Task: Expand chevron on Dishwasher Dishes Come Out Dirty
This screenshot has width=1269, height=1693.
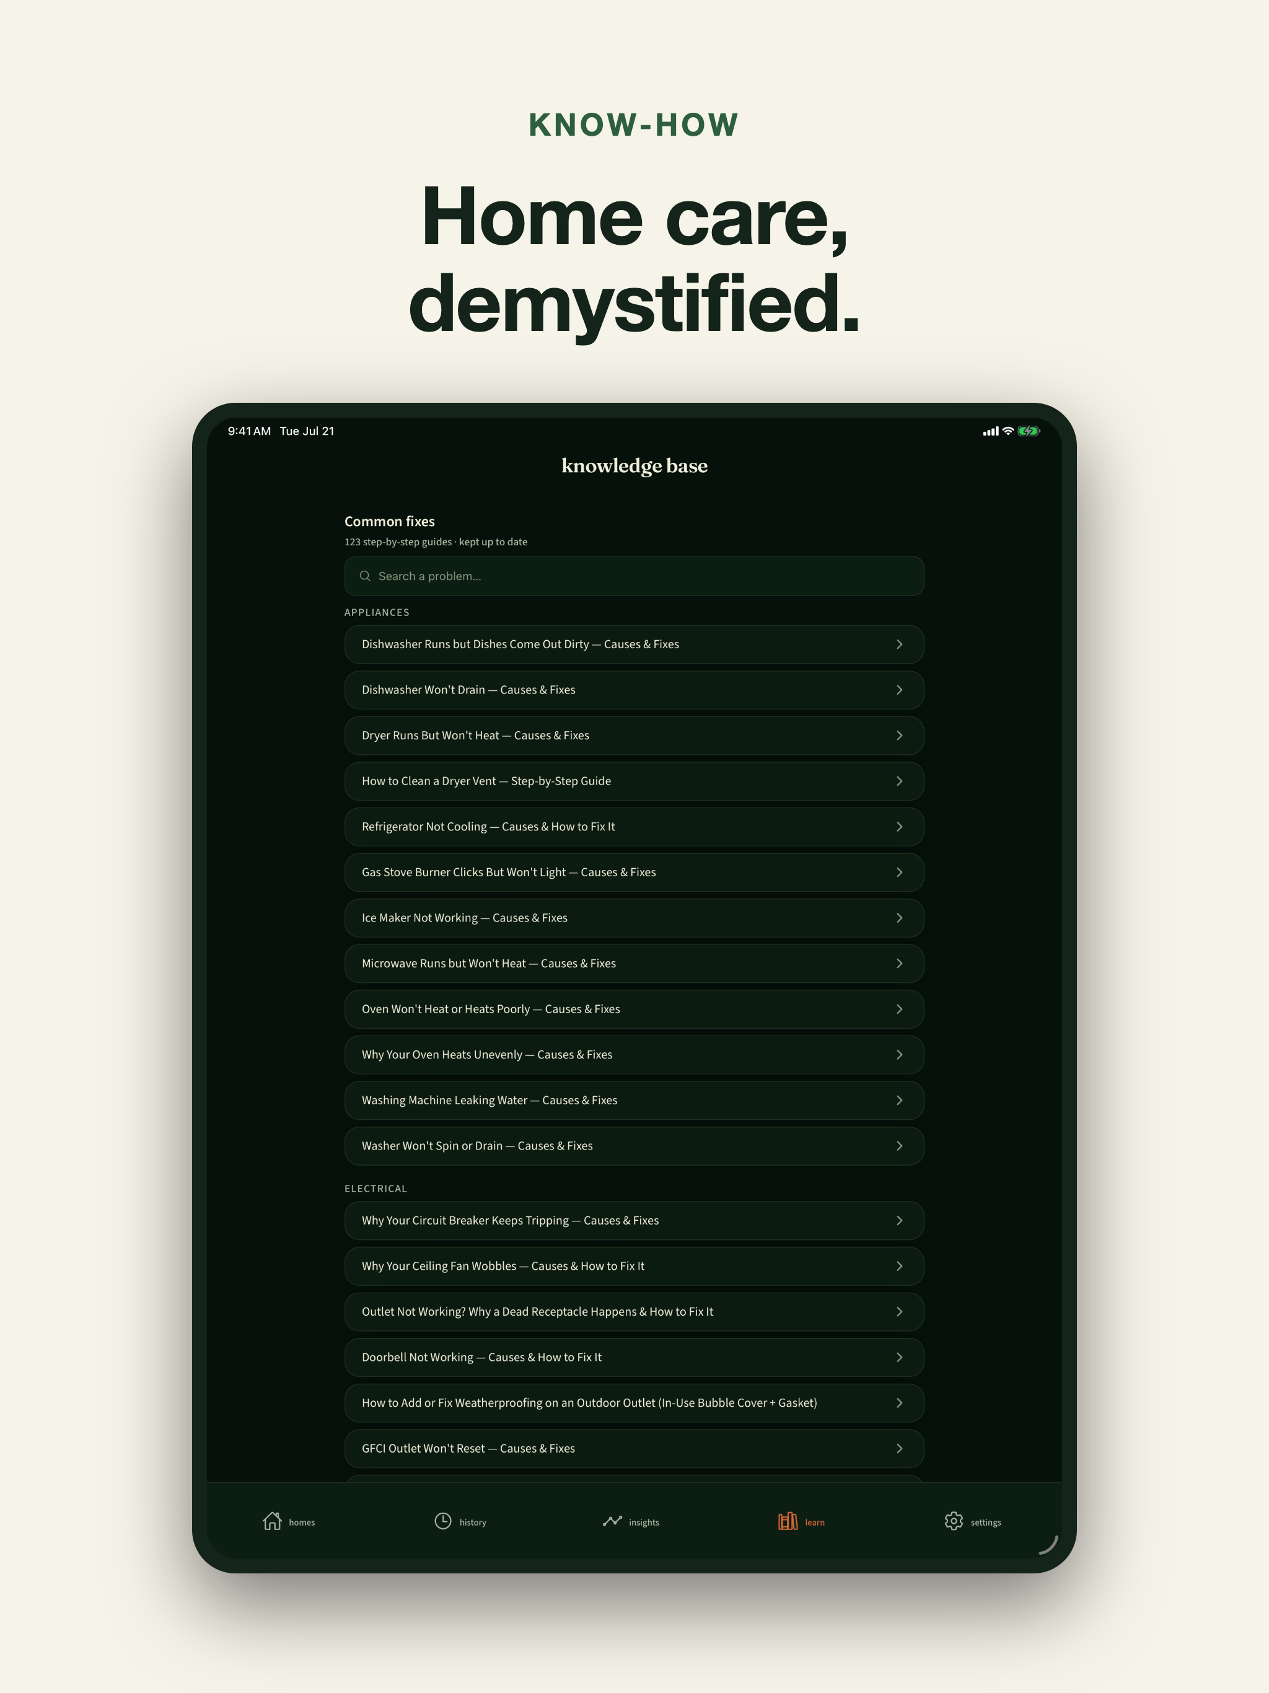Action: [x=899, y=644]
